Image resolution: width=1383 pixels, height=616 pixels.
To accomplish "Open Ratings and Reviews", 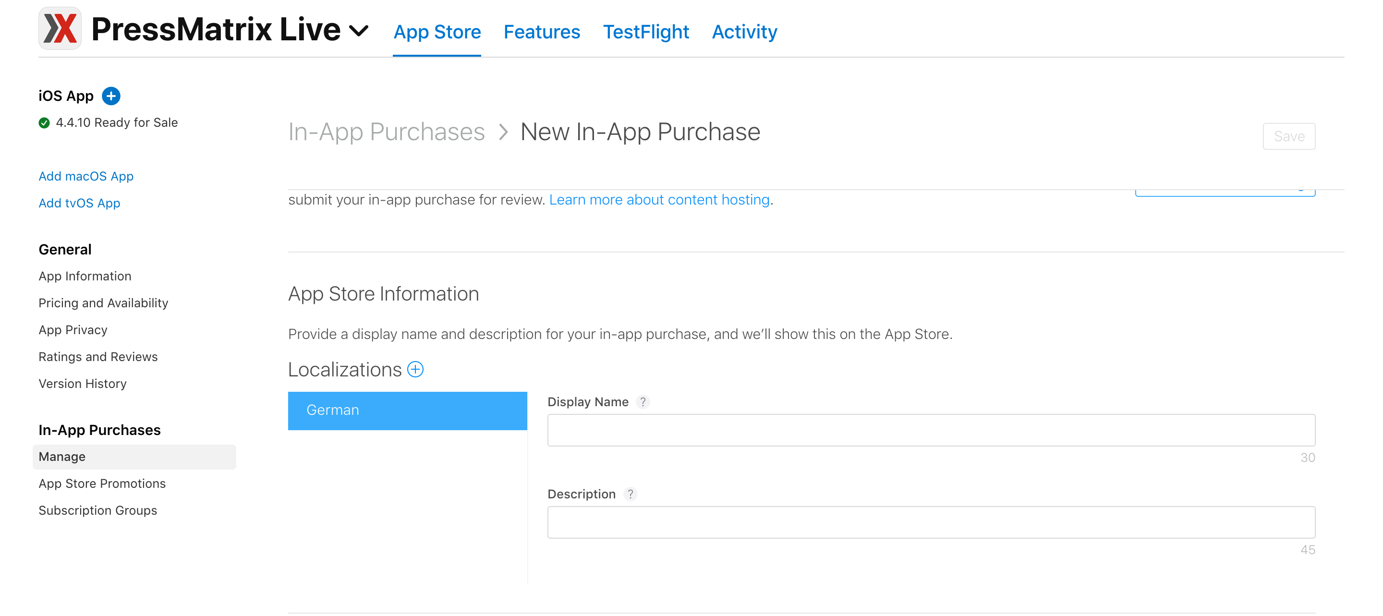I will [98, 357].
